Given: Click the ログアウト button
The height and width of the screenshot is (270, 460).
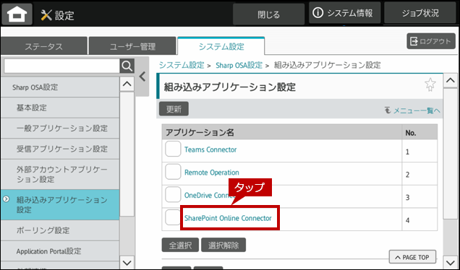Looking at the screenshot, I should [x=431, y=41].
